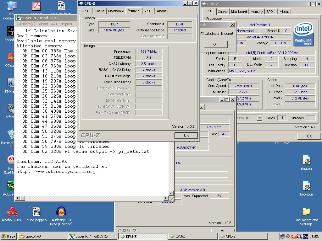Viewport: 322px width, 241px height.
Task: Click the taskbar clock showing 18:53
Action: point(314,237)
